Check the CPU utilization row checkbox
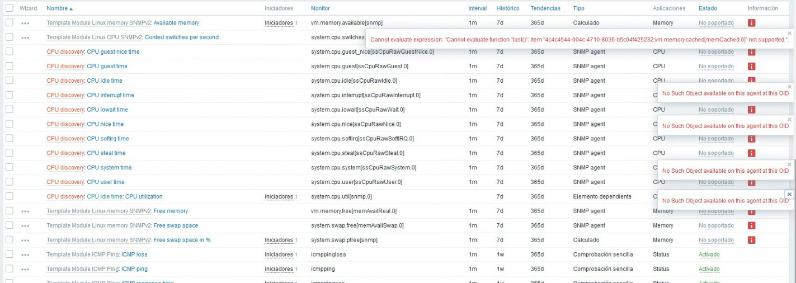796x283 pixels. pos(9,196)
